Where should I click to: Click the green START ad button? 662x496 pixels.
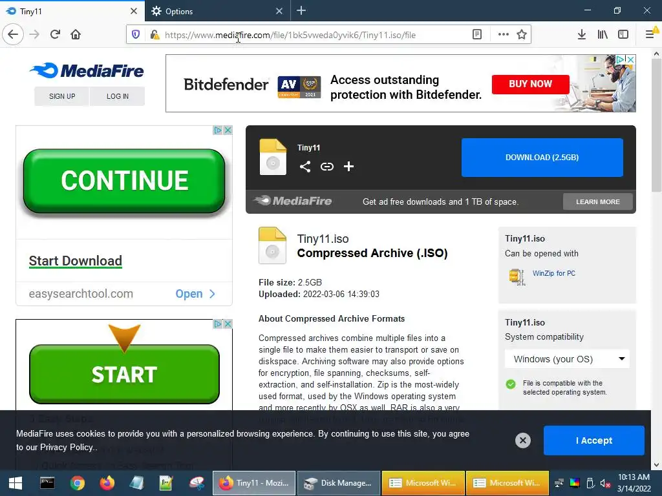[x=124, y=374]
